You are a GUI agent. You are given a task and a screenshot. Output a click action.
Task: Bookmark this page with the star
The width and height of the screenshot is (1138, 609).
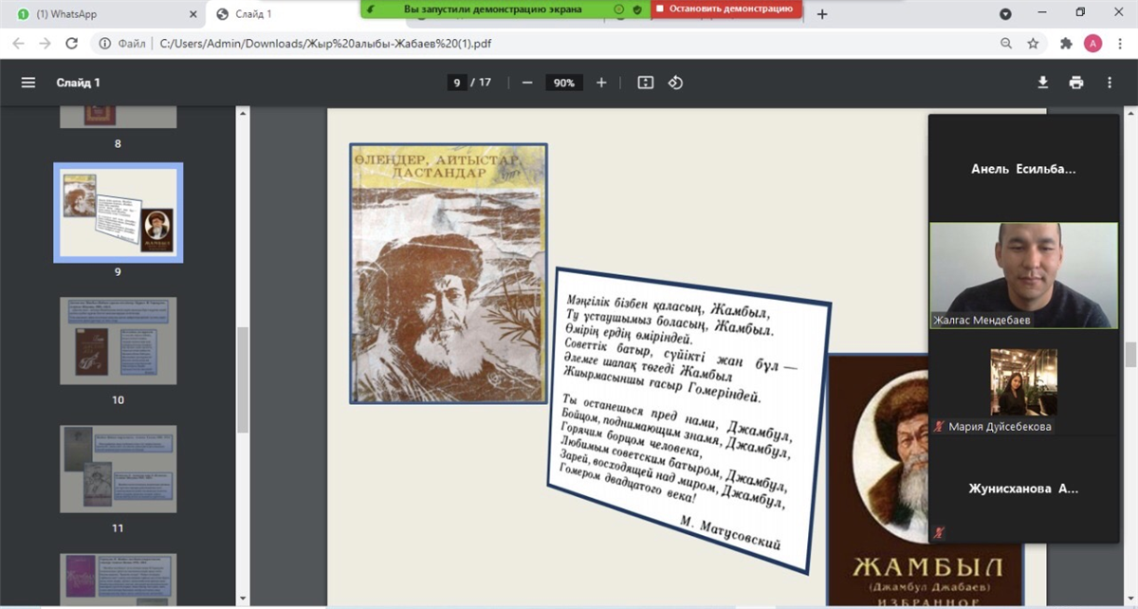(1033, 44)
